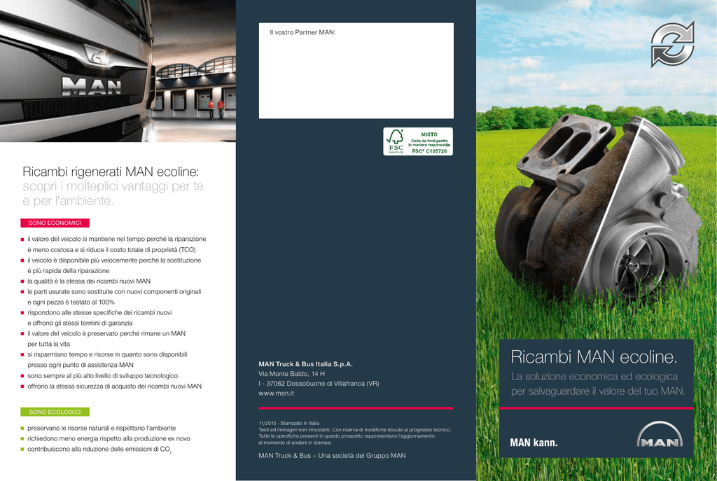This screenshot has height=481, width=717.
Task: Click the MAN arch logo beside 'MAN kann.'
Action: point(660,434)
